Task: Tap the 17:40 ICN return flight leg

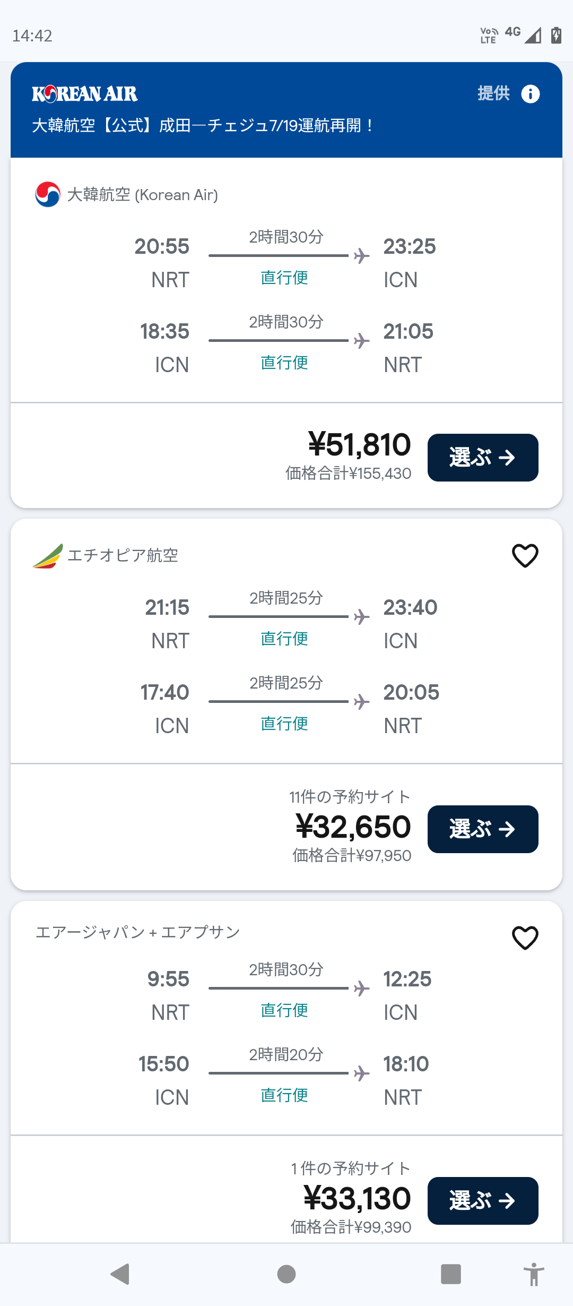Action: (285, 708)
